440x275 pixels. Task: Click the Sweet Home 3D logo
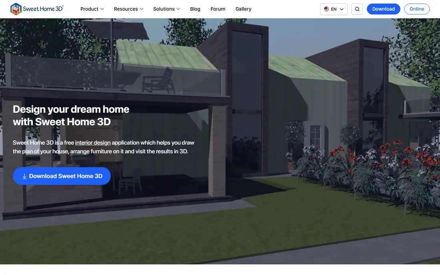point(37,9)
